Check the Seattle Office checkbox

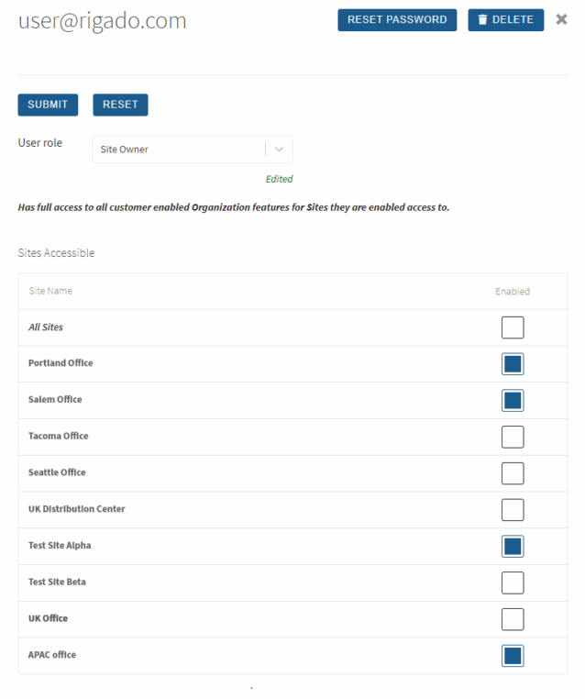[513, 473]
